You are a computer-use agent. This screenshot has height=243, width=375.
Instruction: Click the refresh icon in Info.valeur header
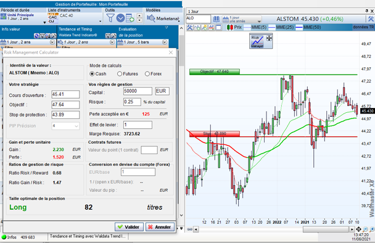pyautogui.click(x=36, y=36)
